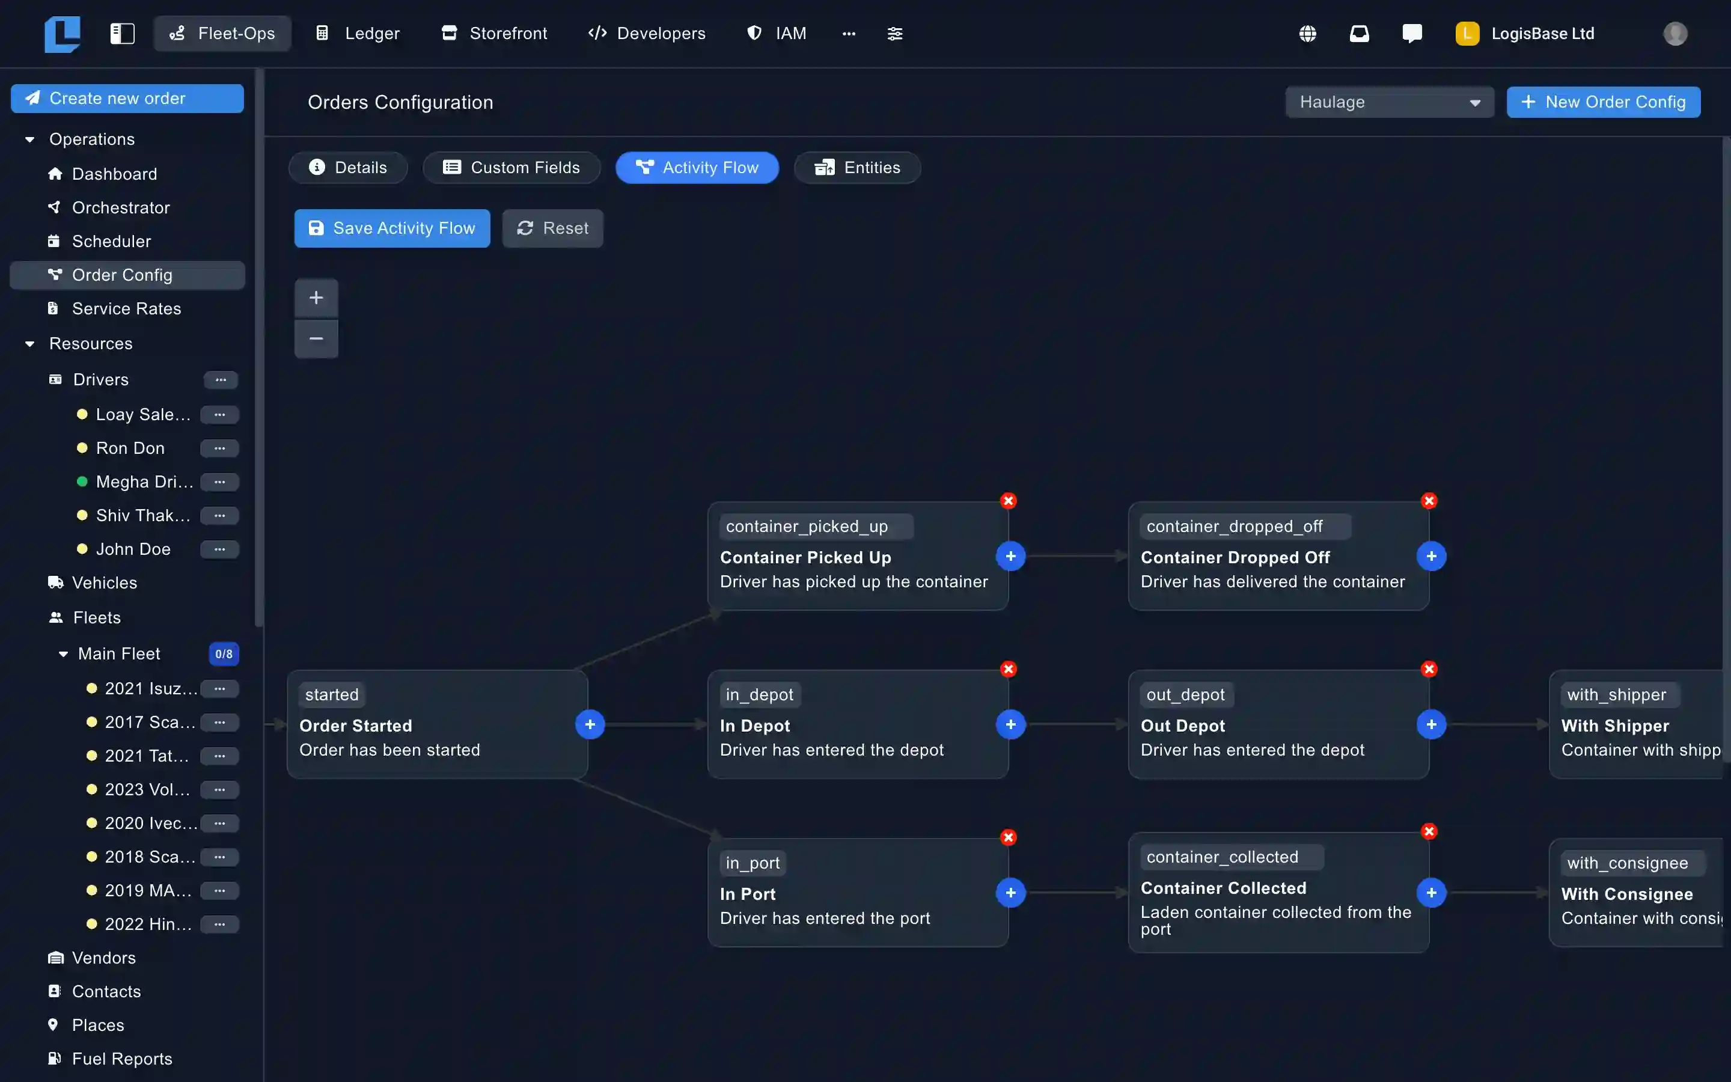Open the Places section
The image size is (1731, 1082).
[x=127, y=1025]
